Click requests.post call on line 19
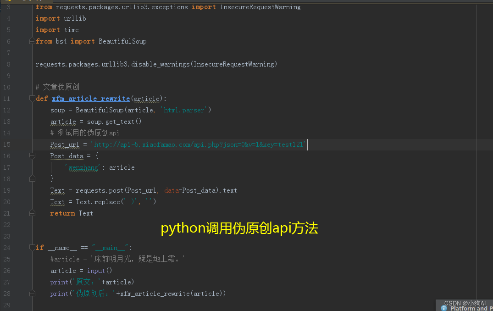 100,190
